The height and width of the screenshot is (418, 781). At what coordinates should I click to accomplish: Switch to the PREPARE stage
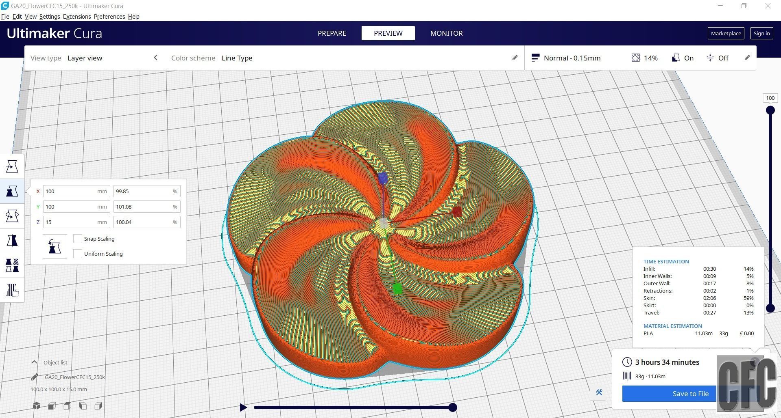(x=332, y=33)
